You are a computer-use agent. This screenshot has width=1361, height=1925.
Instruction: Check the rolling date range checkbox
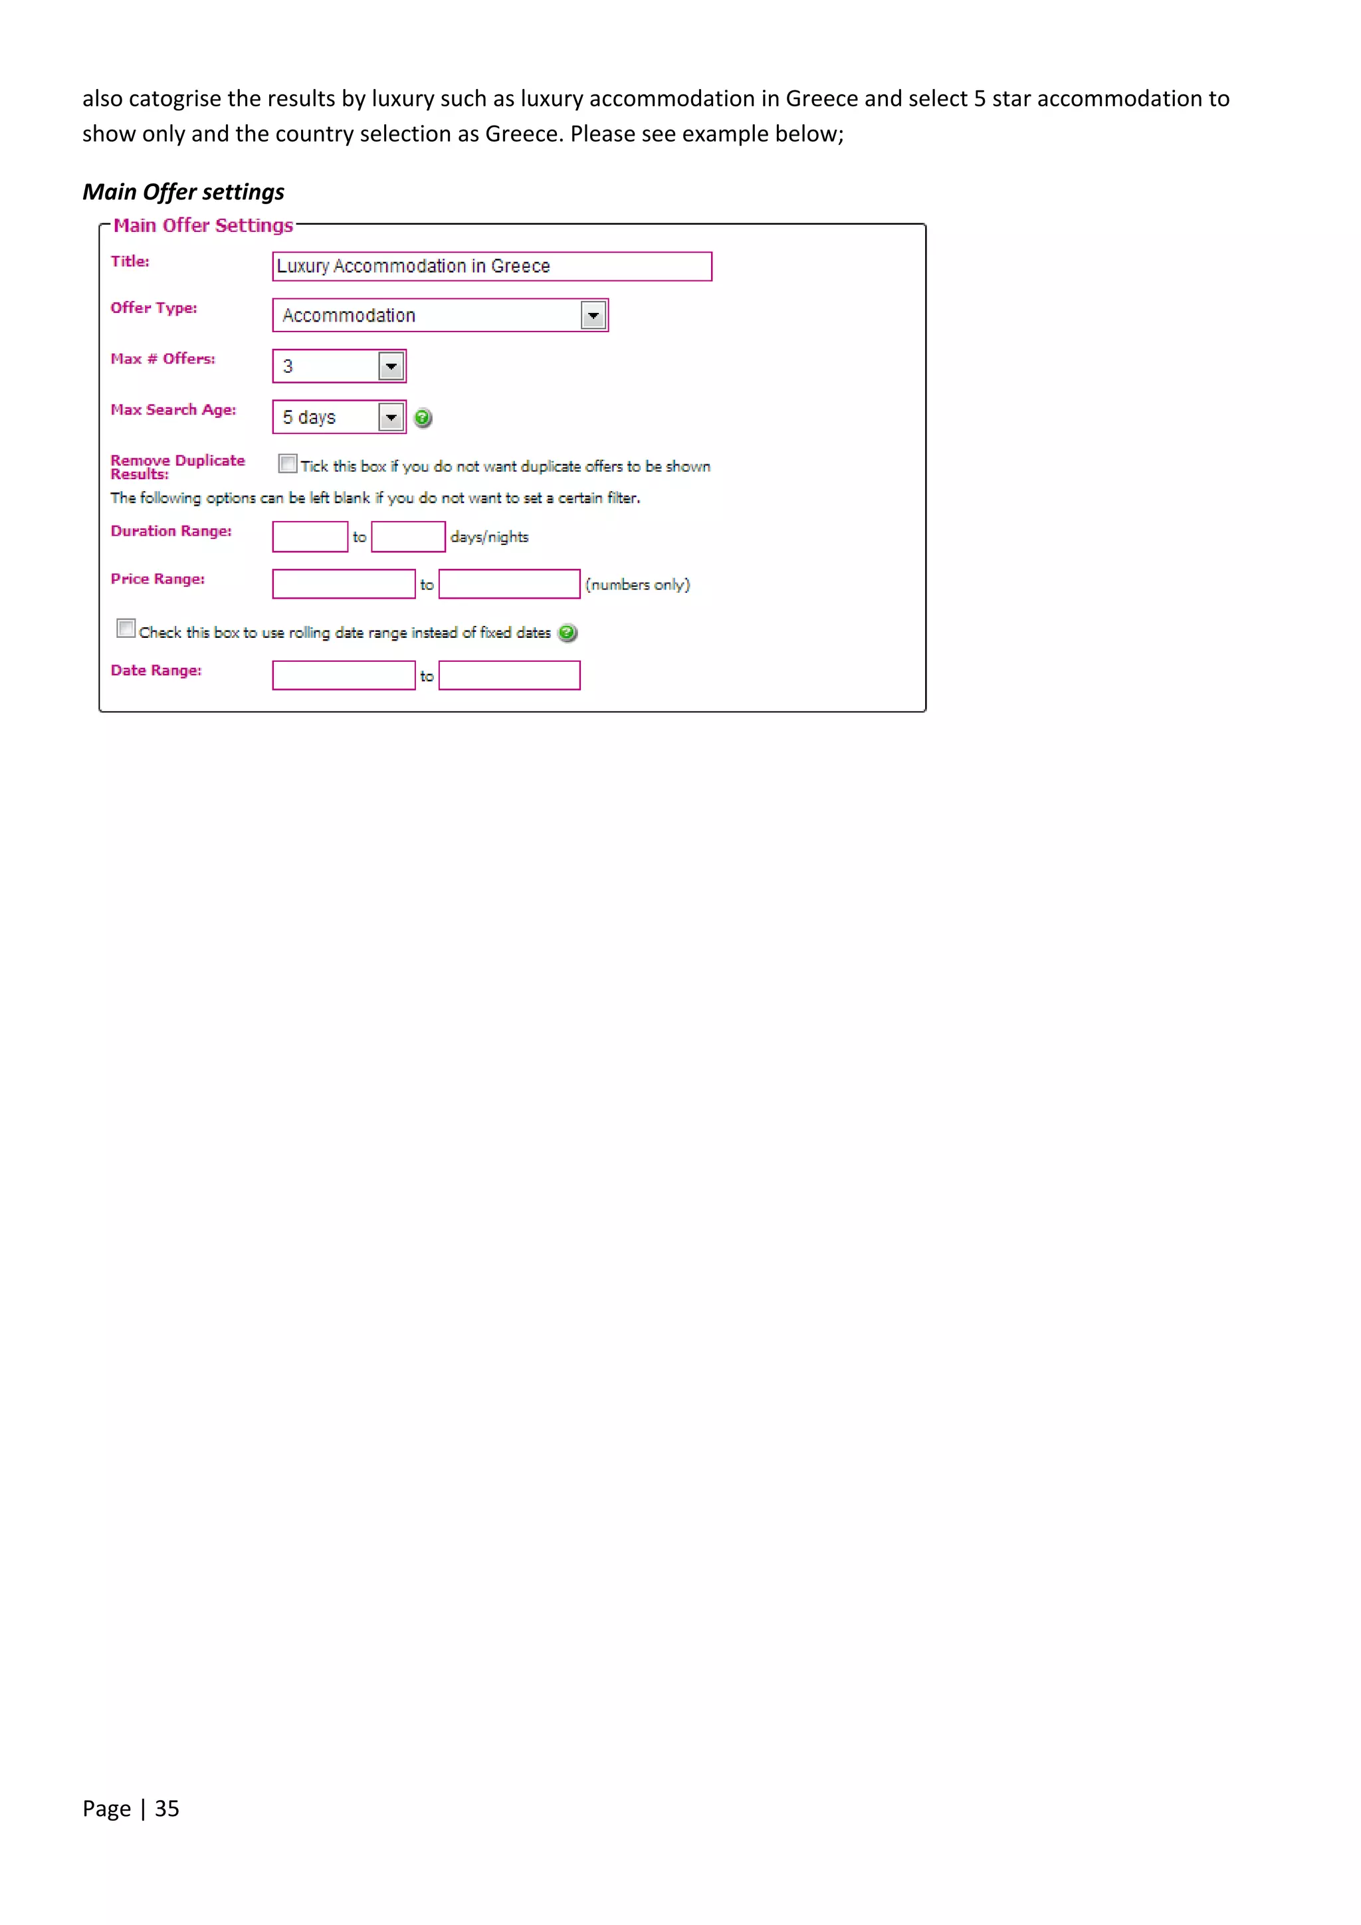tap(126, 629)
